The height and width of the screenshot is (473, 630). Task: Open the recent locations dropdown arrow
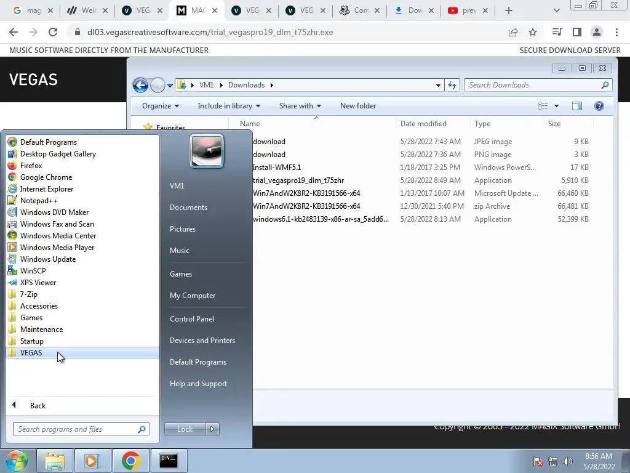click(x=170, y=85)
